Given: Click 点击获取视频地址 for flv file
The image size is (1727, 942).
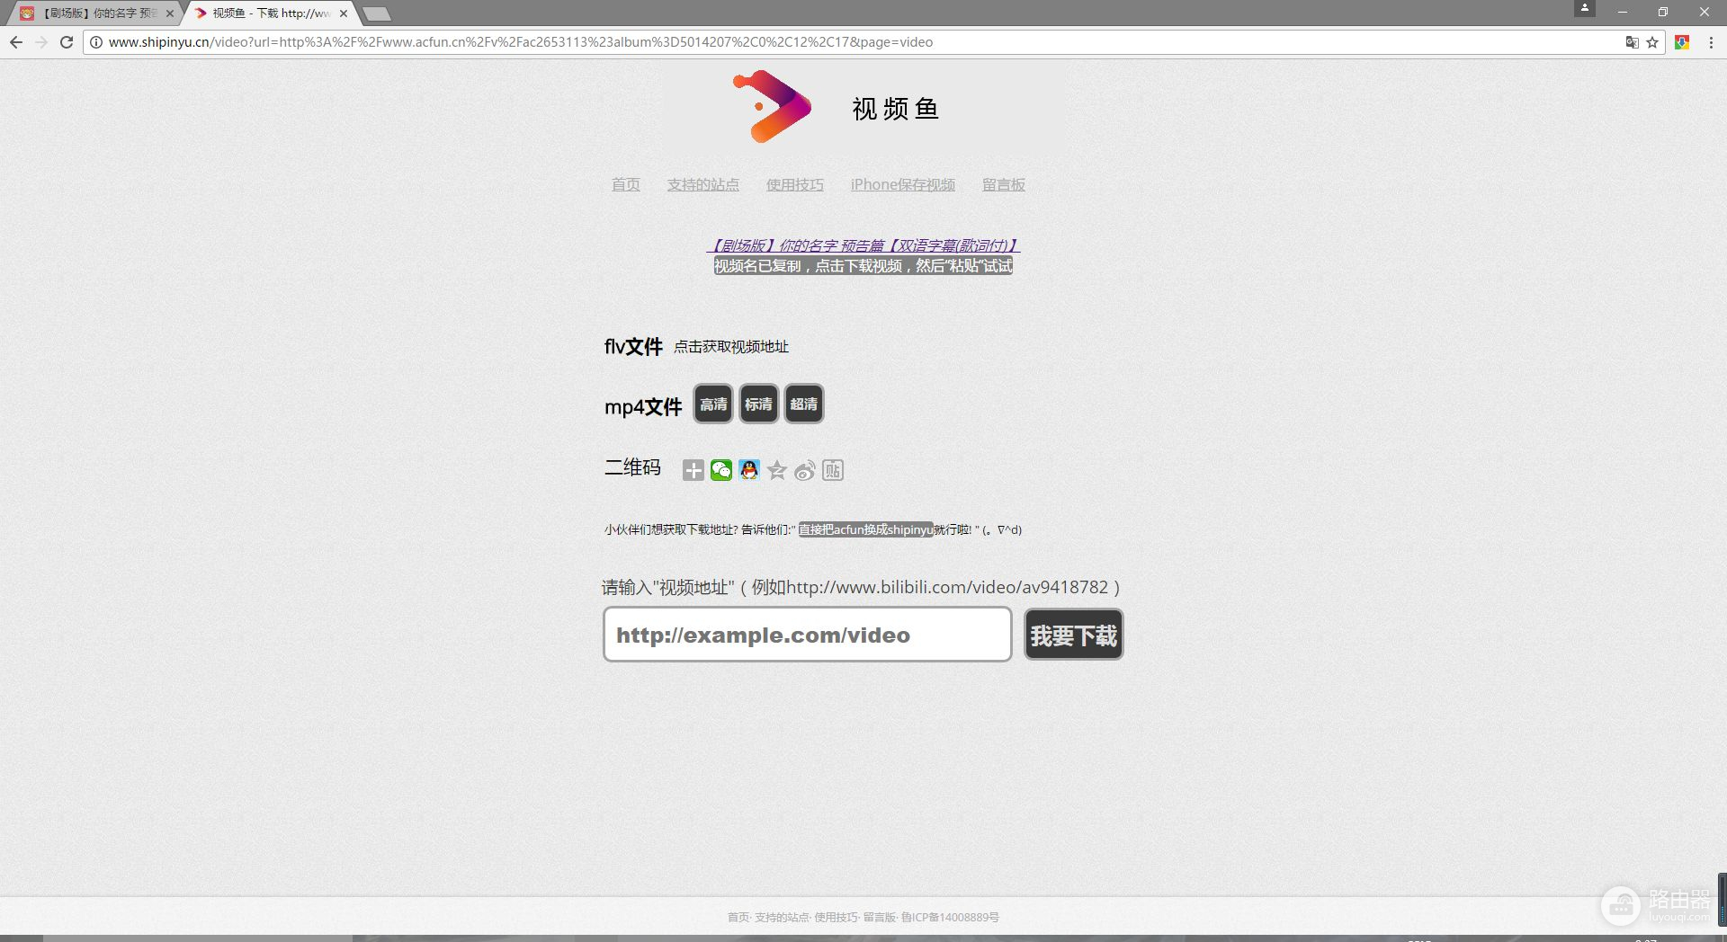Looking at the screenshot, I should [731, 347].
